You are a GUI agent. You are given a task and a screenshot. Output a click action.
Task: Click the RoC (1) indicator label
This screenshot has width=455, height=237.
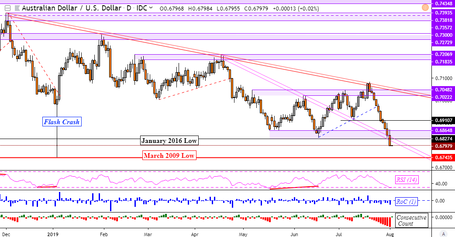click(x=406, y=201)
